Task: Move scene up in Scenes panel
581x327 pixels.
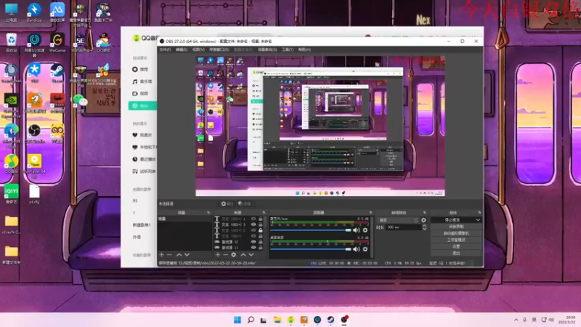Action: (179, 255)
